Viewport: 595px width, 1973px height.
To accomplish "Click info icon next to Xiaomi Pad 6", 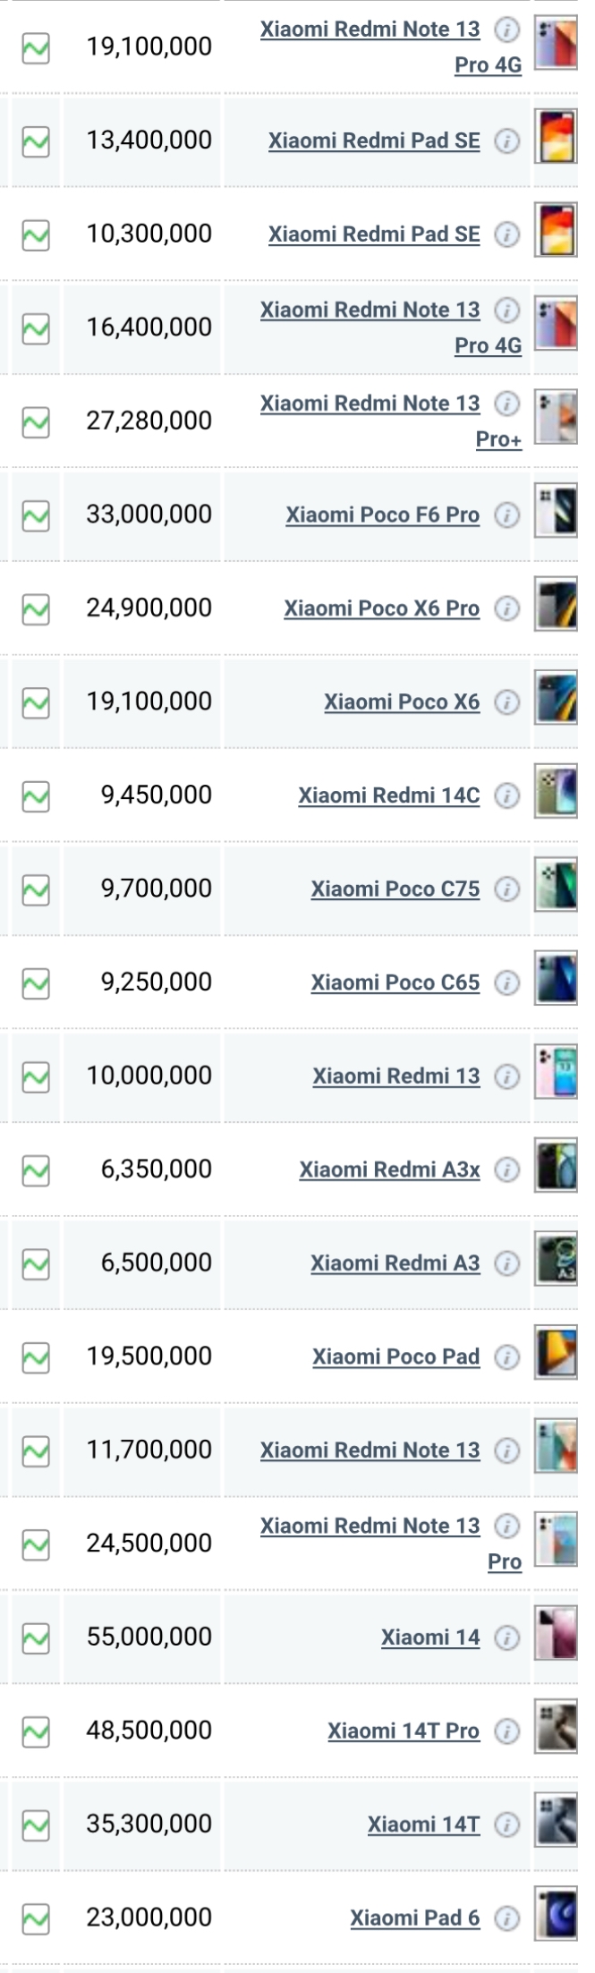I will pyautogui.click(x=507, y=1918).
